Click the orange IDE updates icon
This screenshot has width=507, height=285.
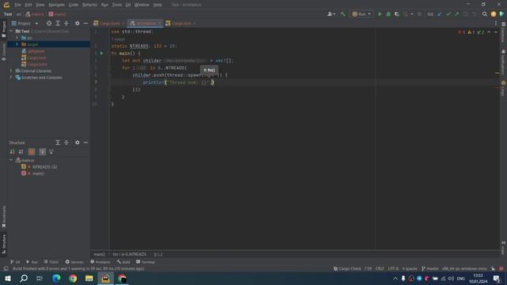[x=493, y=14]
